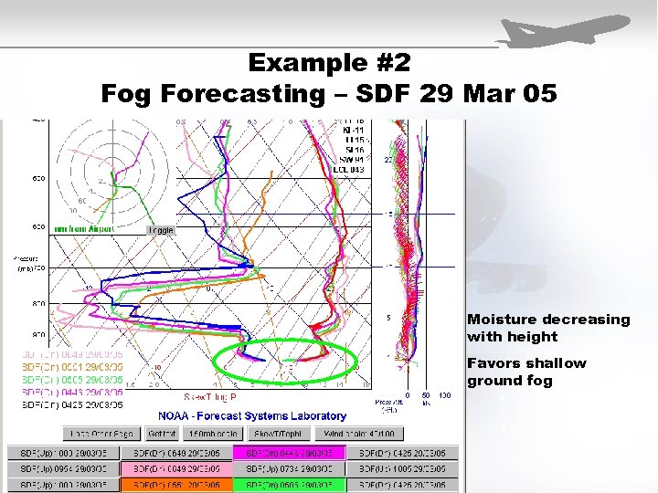The height and width of the screenshot is (493, 658).
Task: Click the 'Example #2' slide title
Action: click(x=329, y=62)
